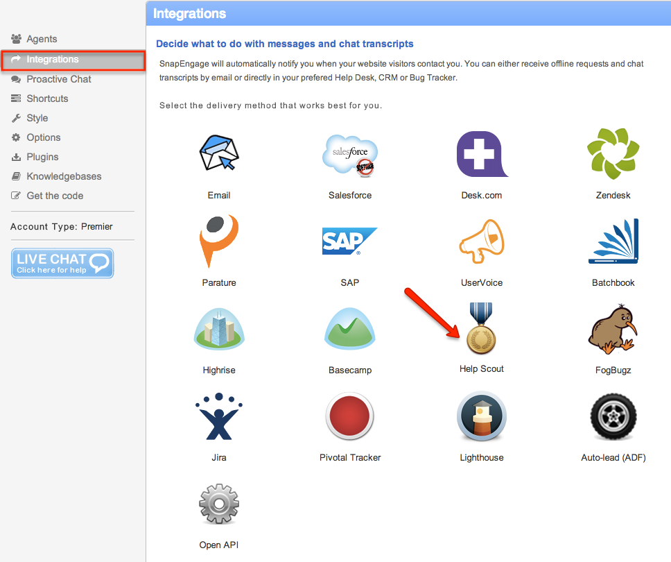Click the 'Decide what to do with messages' heading

click(285, 44)
